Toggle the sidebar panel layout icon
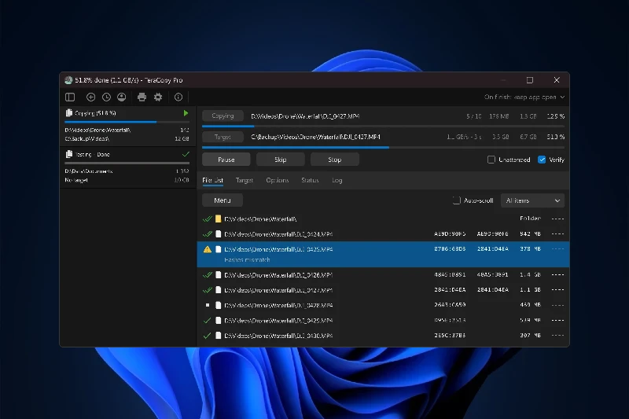Screen dimensions: 629x419 click(x=70, y=97)
